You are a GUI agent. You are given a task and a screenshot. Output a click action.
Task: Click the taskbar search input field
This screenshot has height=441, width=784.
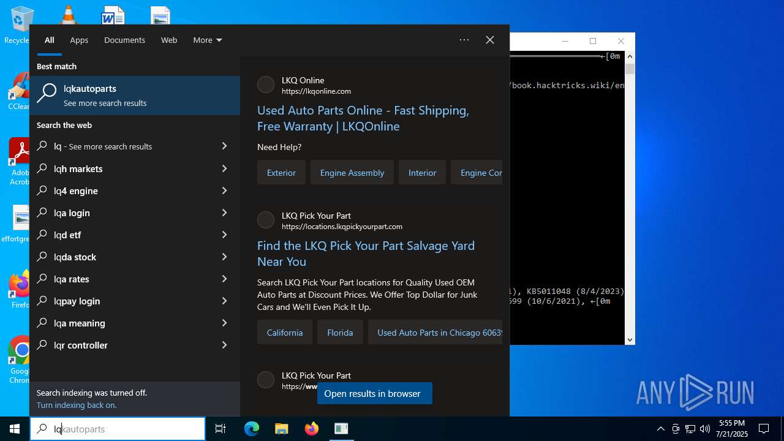click(x=118, y=429)
